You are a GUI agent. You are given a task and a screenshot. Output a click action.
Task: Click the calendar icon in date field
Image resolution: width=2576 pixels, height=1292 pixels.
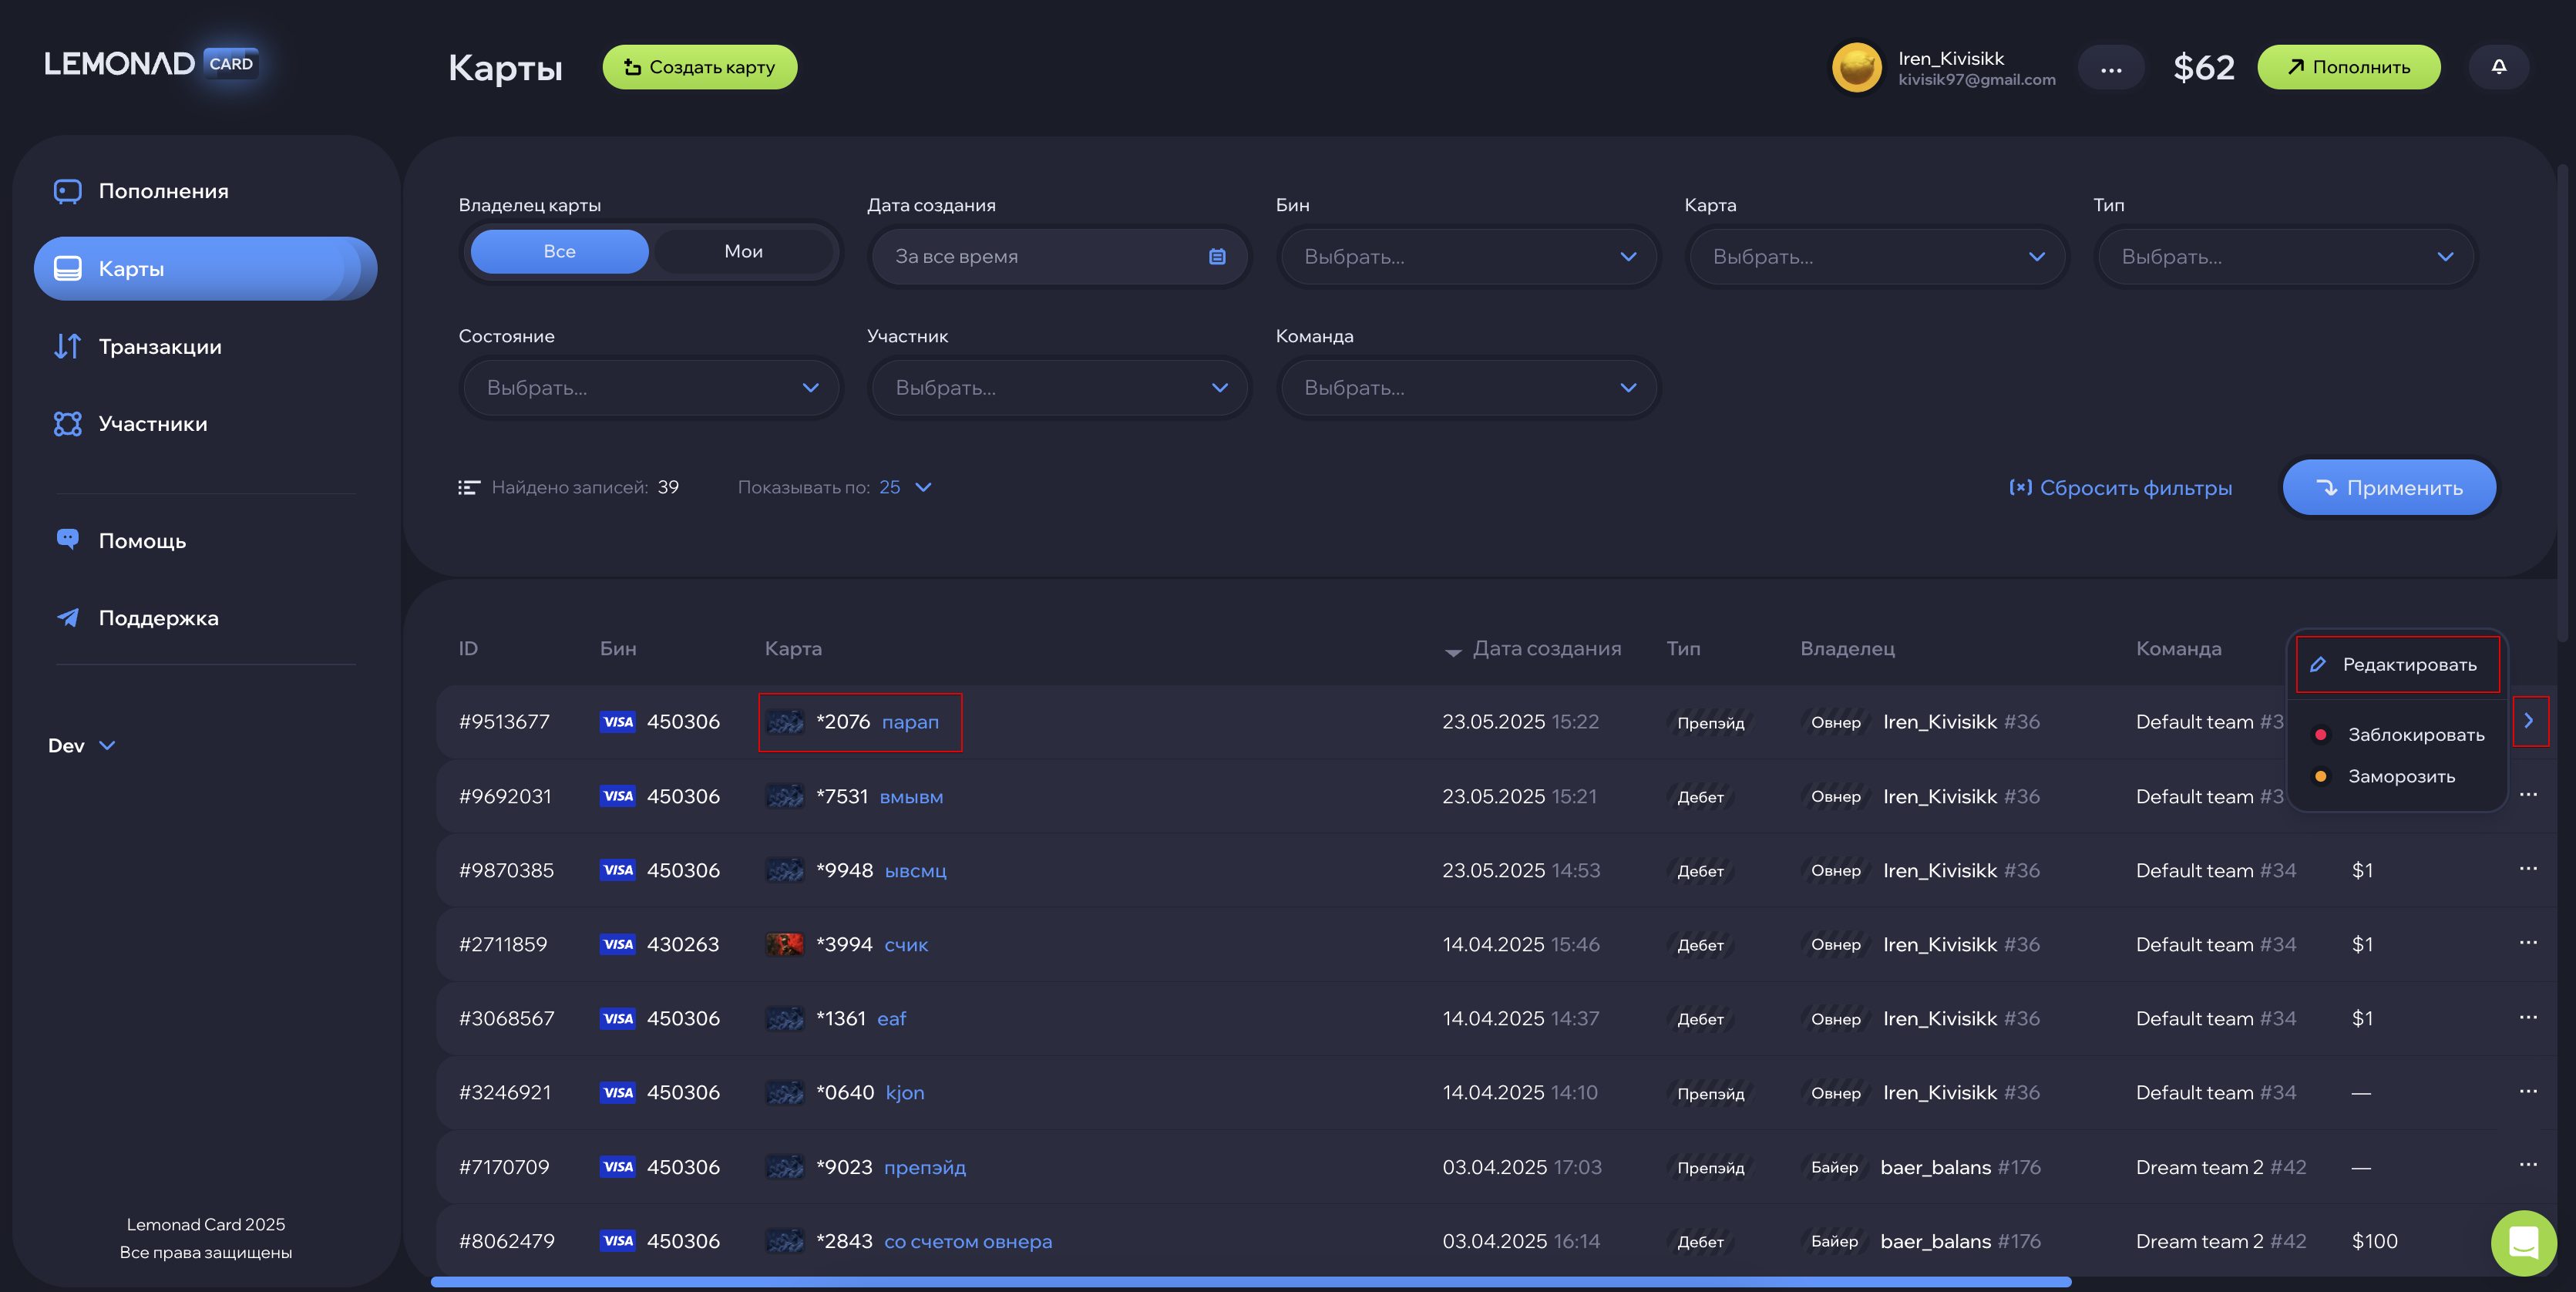pyautogui.click(x=1216, y=257)
